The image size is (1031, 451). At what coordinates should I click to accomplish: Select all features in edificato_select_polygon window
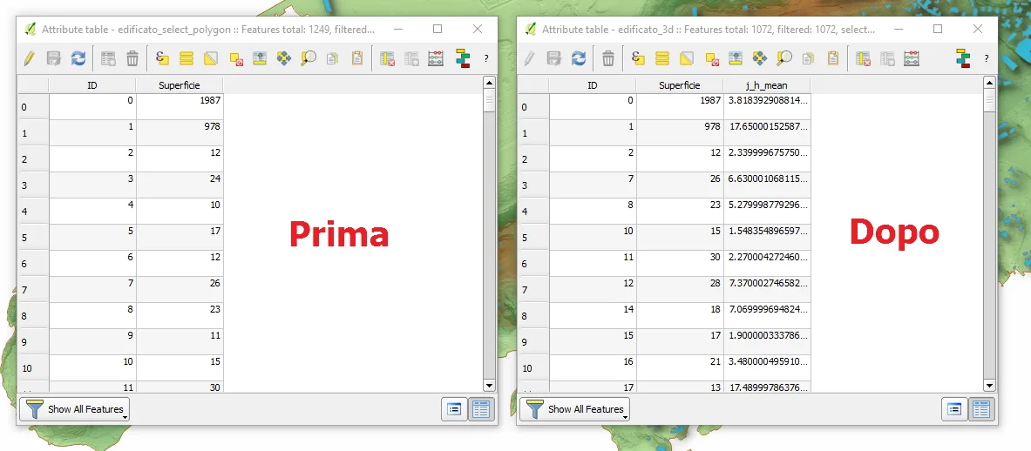[x=187, y=58]
